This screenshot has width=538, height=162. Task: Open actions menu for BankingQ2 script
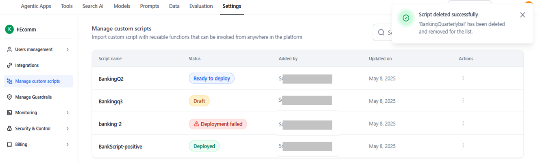pyautogui.click(x=463, y=78)
